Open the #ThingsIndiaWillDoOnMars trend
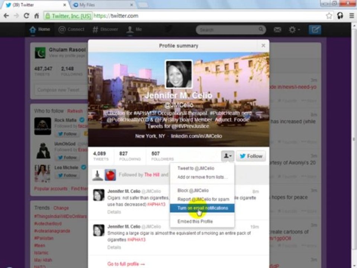The width and height of the screenshot is (357, 268). [61, 216]
